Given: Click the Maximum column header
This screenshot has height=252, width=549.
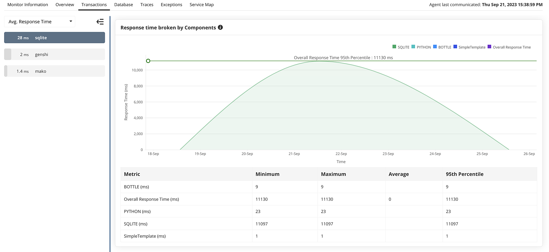Looking at the screenshot, I should click(x=333, y=174).
